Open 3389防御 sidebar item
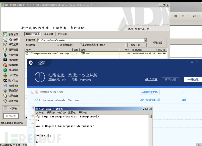202x146 pixels. click(11, 85)
